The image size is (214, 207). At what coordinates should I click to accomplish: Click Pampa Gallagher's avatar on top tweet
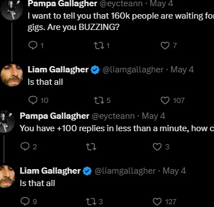point(12,10)
